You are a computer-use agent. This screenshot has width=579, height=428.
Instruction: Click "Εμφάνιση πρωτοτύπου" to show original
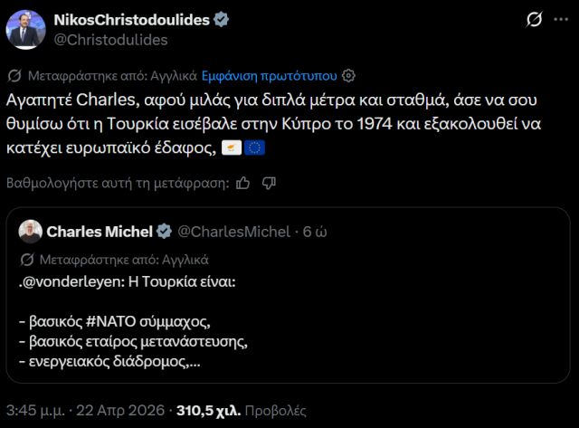coord(271,75)
